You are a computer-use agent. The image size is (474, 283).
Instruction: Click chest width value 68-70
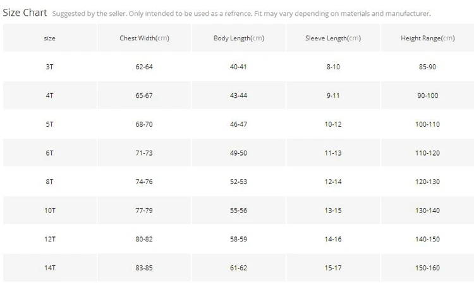(x=144, y=124)
